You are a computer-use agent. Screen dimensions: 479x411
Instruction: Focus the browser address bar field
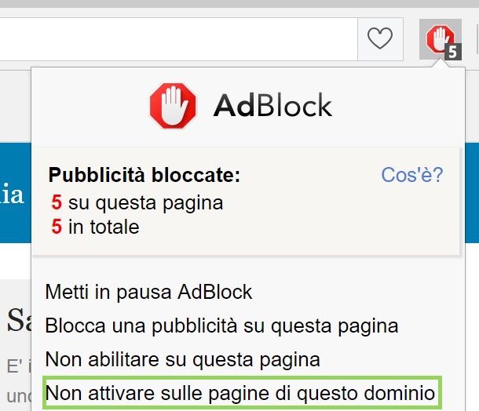tap(179, 39)
